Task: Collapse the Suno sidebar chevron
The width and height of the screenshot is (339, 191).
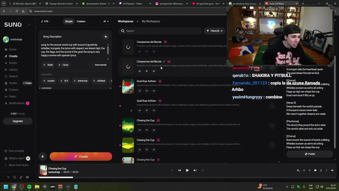Action: tap(29, 24)
